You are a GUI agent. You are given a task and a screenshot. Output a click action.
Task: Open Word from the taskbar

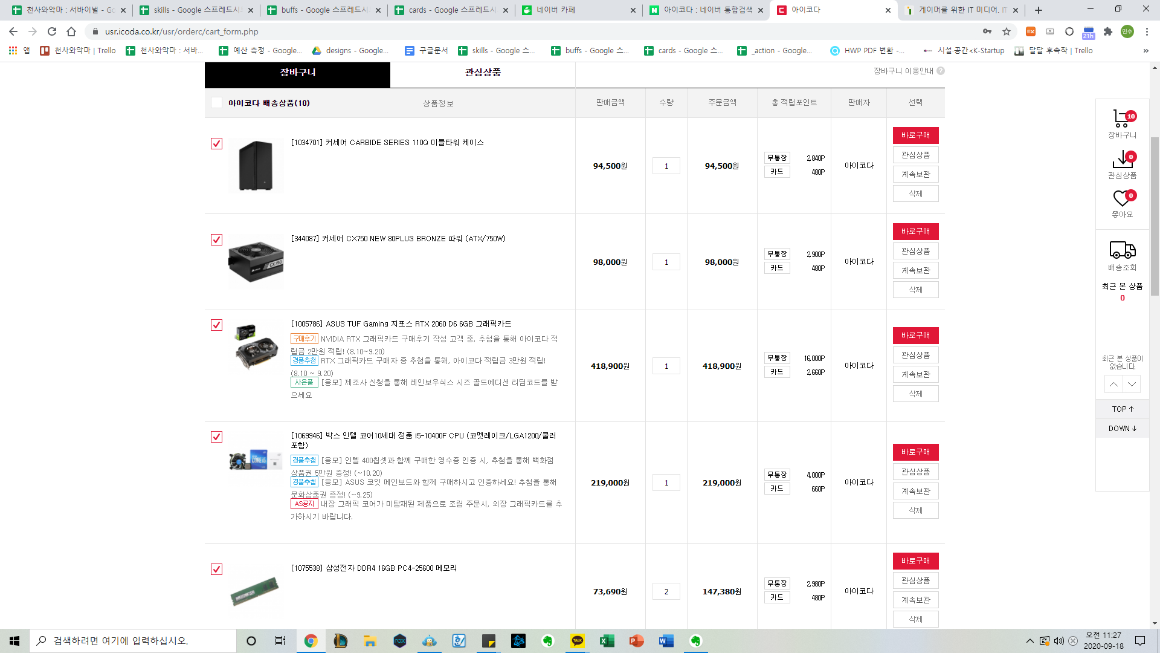pyautogui.click(x=666, y=641)
